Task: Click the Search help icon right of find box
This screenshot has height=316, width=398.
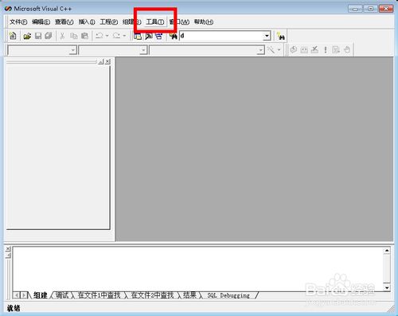Action: (x=280, y=36)
